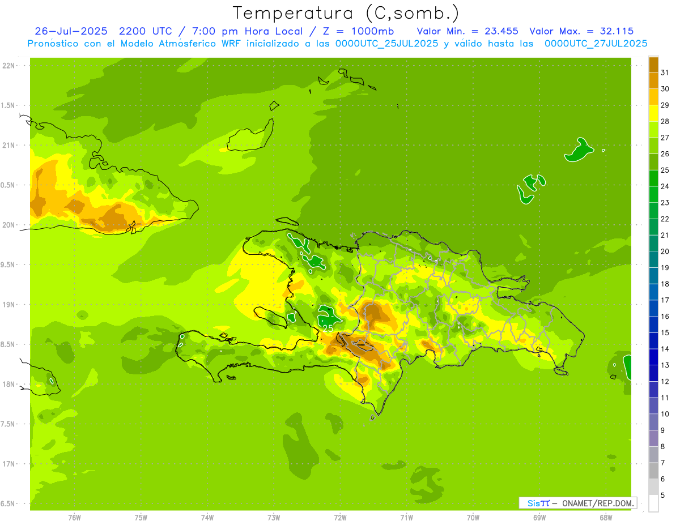
Task: Click the '69W' longitude axis label
Action: tap(539, 518)
